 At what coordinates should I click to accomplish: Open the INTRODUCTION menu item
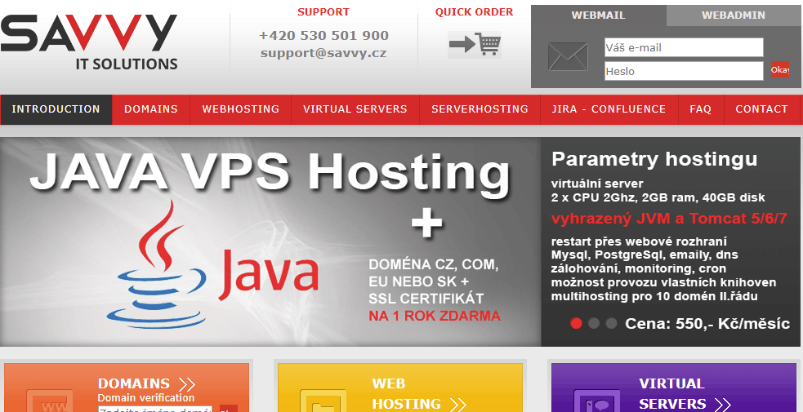click(x=56, y=109)
